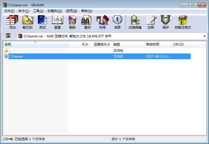The height and width of the screenshot is (144, 209).
Task: Run the 测试 (Test) archive tool
Action: (x=42, y=22)
